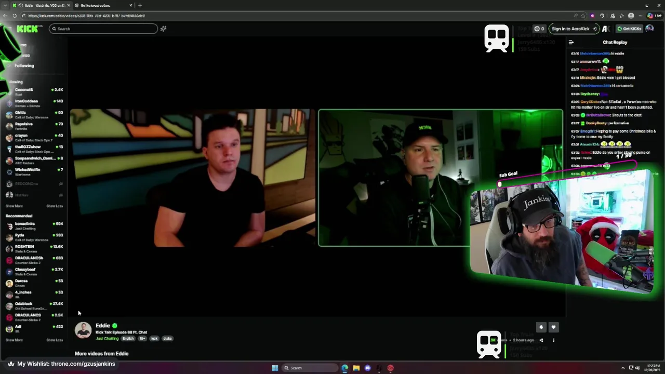Click the share icon below video
The height and width of the screenshot is (374, 665).
click(x=541, y=340)
